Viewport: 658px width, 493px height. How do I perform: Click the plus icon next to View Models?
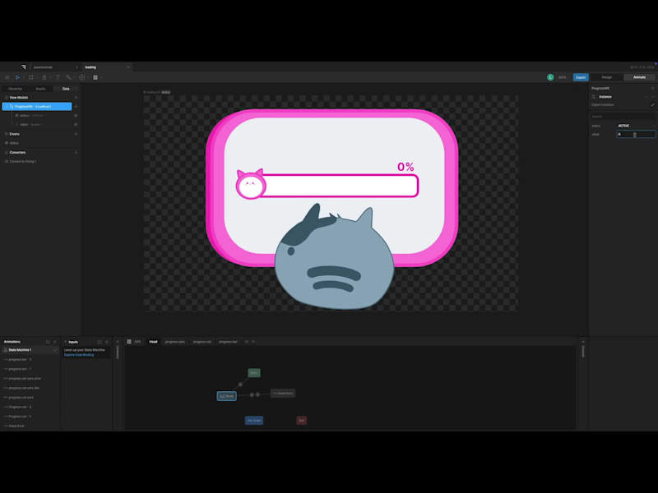pos(75,96)
